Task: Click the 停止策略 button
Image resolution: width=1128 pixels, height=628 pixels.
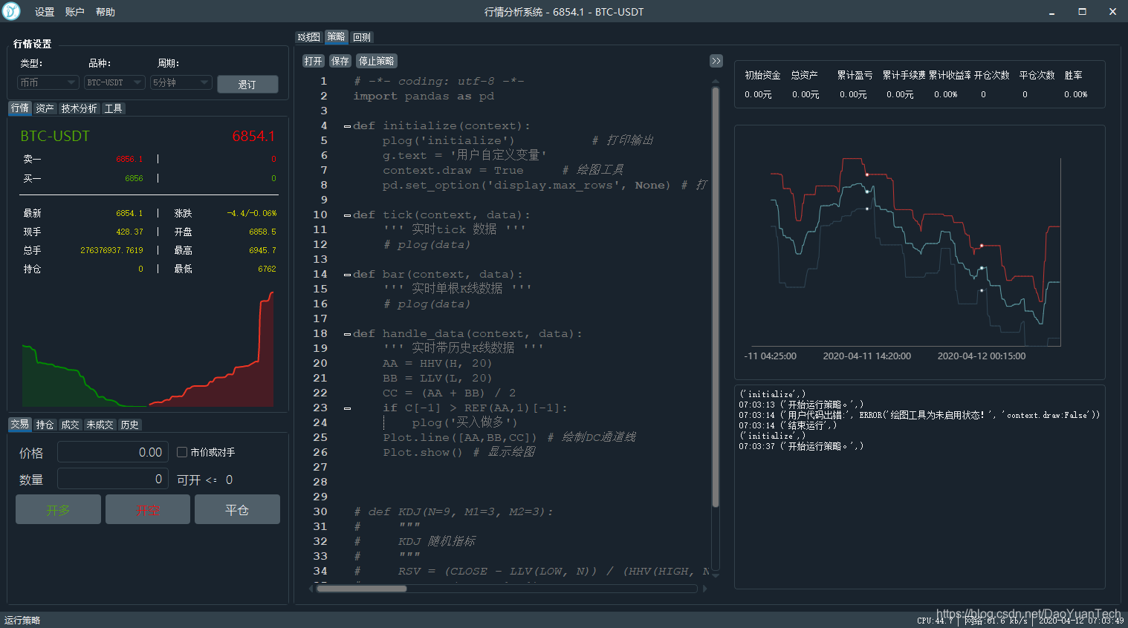Action: click(377, 61)
